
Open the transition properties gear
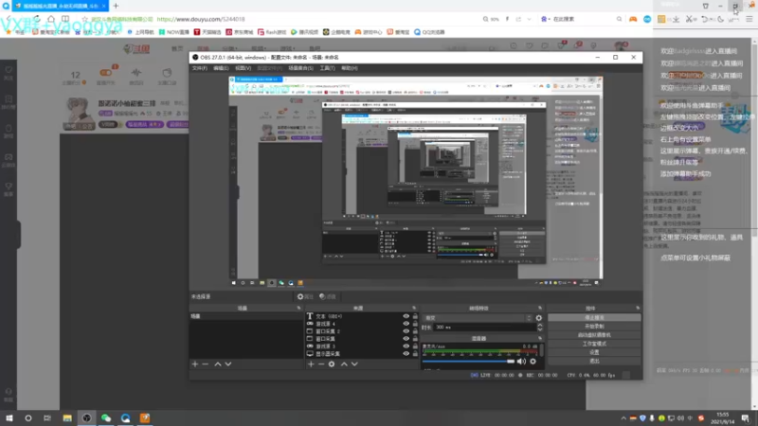(539, 318)
